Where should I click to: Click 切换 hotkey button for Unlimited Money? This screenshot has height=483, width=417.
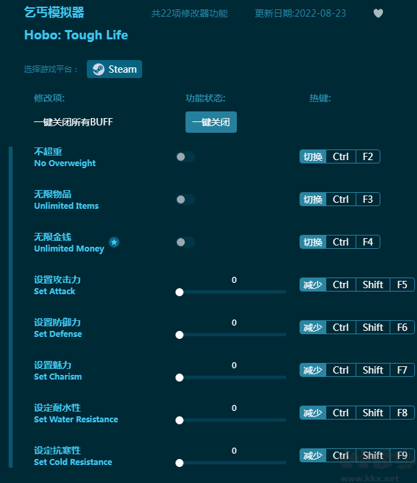coord(313,241)
